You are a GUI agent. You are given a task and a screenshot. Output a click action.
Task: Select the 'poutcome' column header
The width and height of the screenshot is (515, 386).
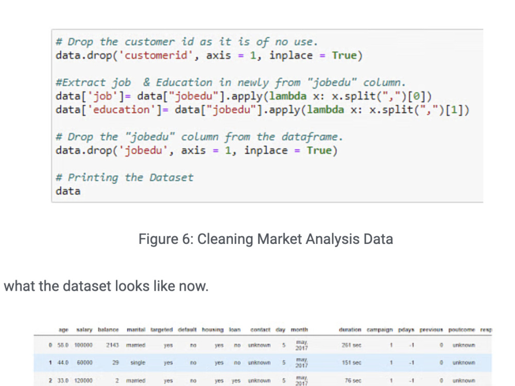[461, 329]
